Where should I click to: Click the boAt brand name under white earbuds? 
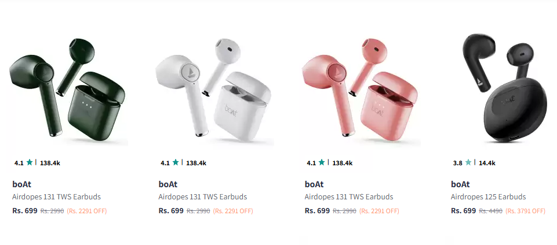point(168,184)
